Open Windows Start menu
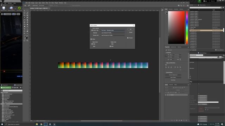The width and height of the screenshot is (225, 126). pyautogui.click(x=2, y=124)
